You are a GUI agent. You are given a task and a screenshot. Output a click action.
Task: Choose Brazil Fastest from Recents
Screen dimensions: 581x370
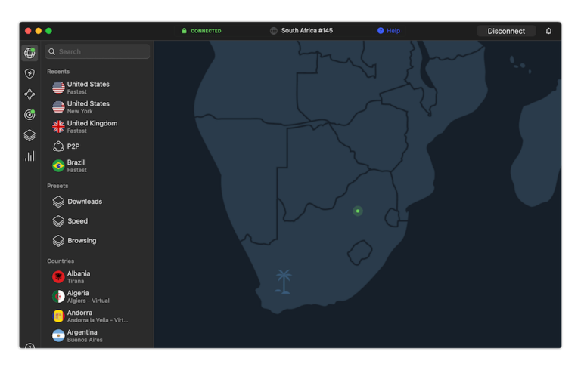tap(76, 165)
